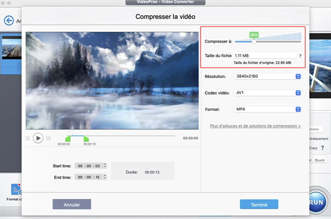Click original file size text 22.95 MB
Image resolution: width=331 pixels, height=219 pixels.
pyautogui.click(x=263, y=63)
